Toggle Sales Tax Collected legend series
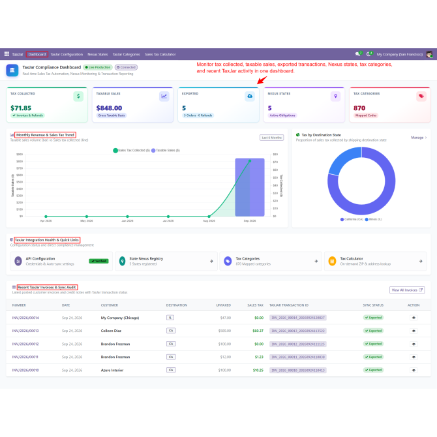 131,151
